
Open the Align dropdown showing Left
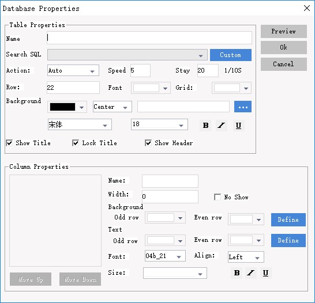pos(246,257)
